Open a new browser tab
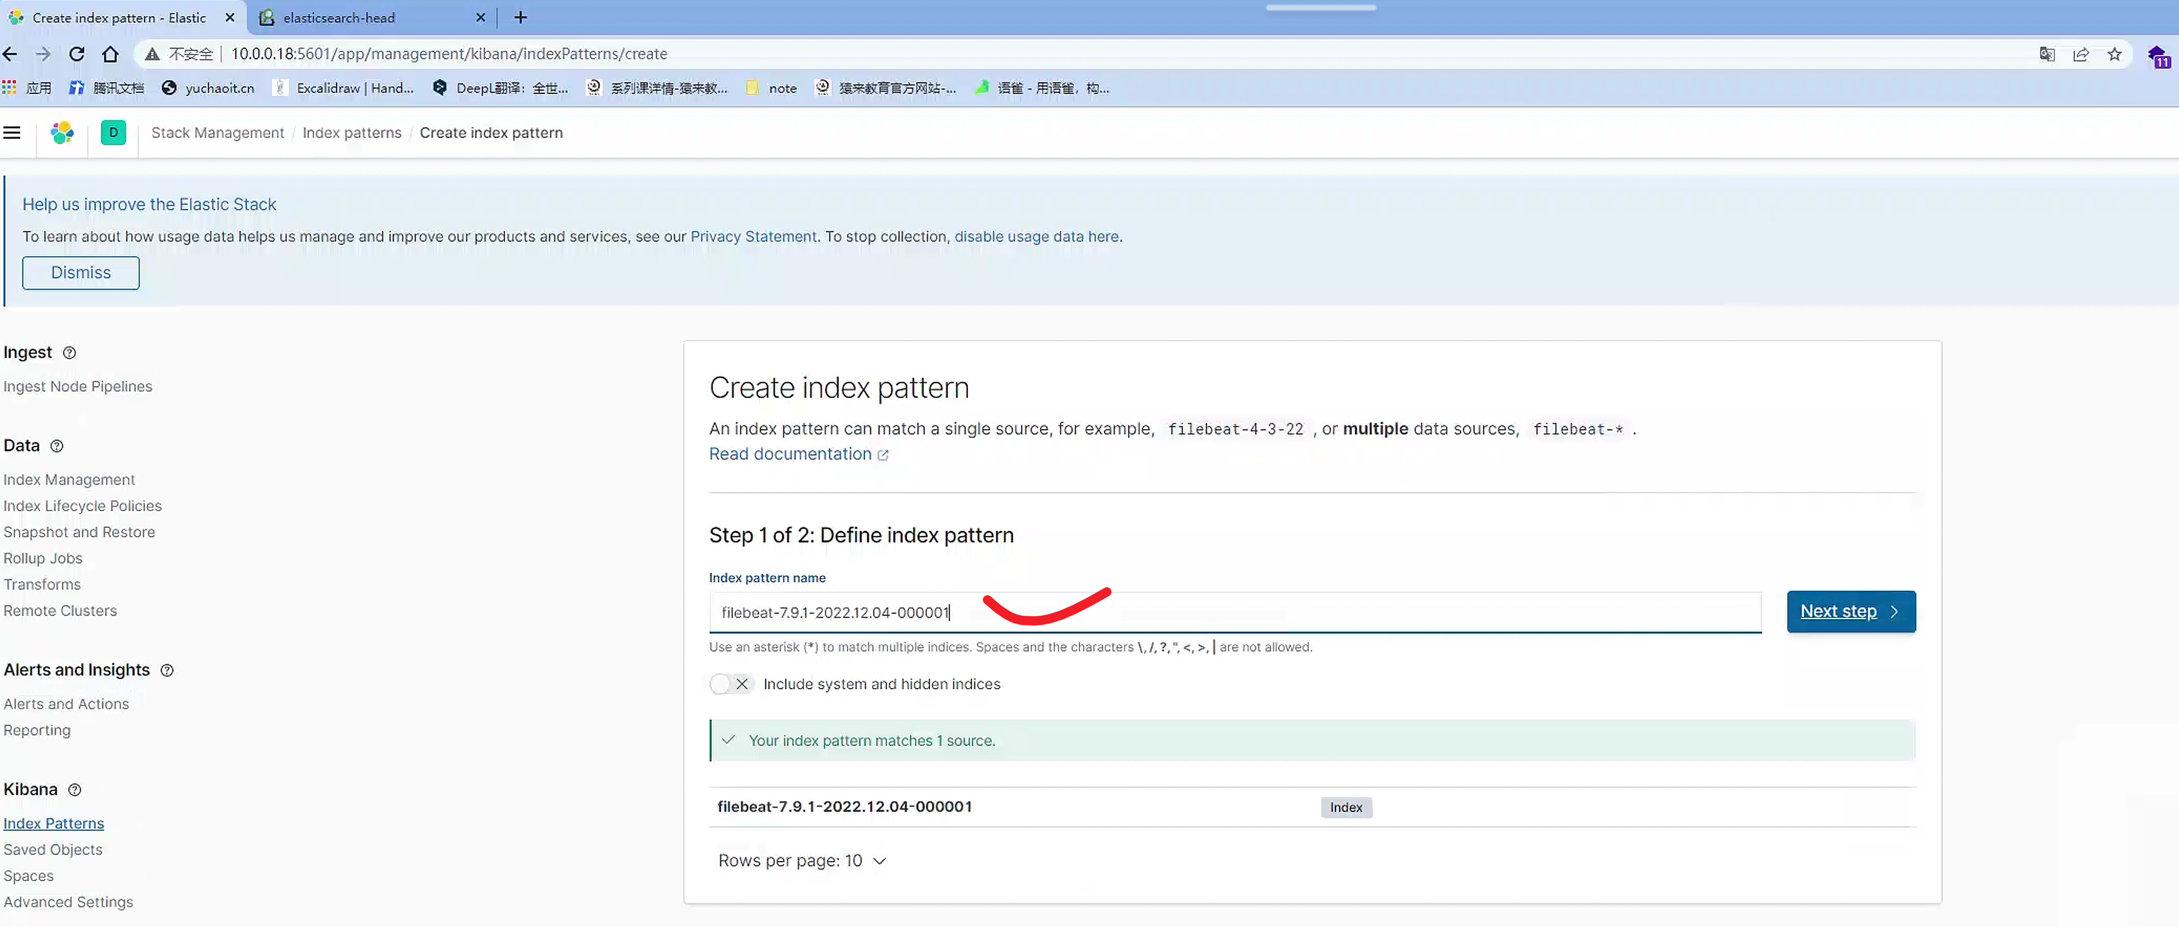This screenshot has height=927, width=2179. 520,18
